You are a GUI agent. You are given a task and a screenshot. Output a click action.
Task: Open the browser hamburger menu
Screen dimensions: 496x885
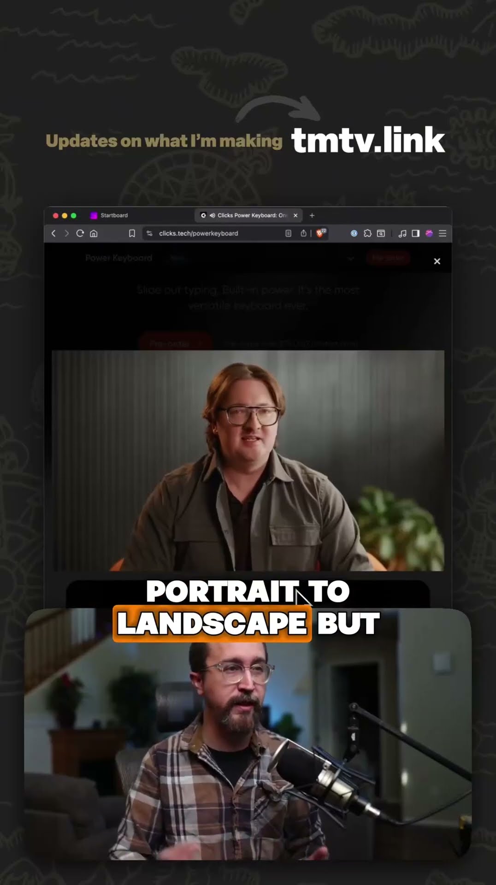pyautogui.click(x=443, y=233)
